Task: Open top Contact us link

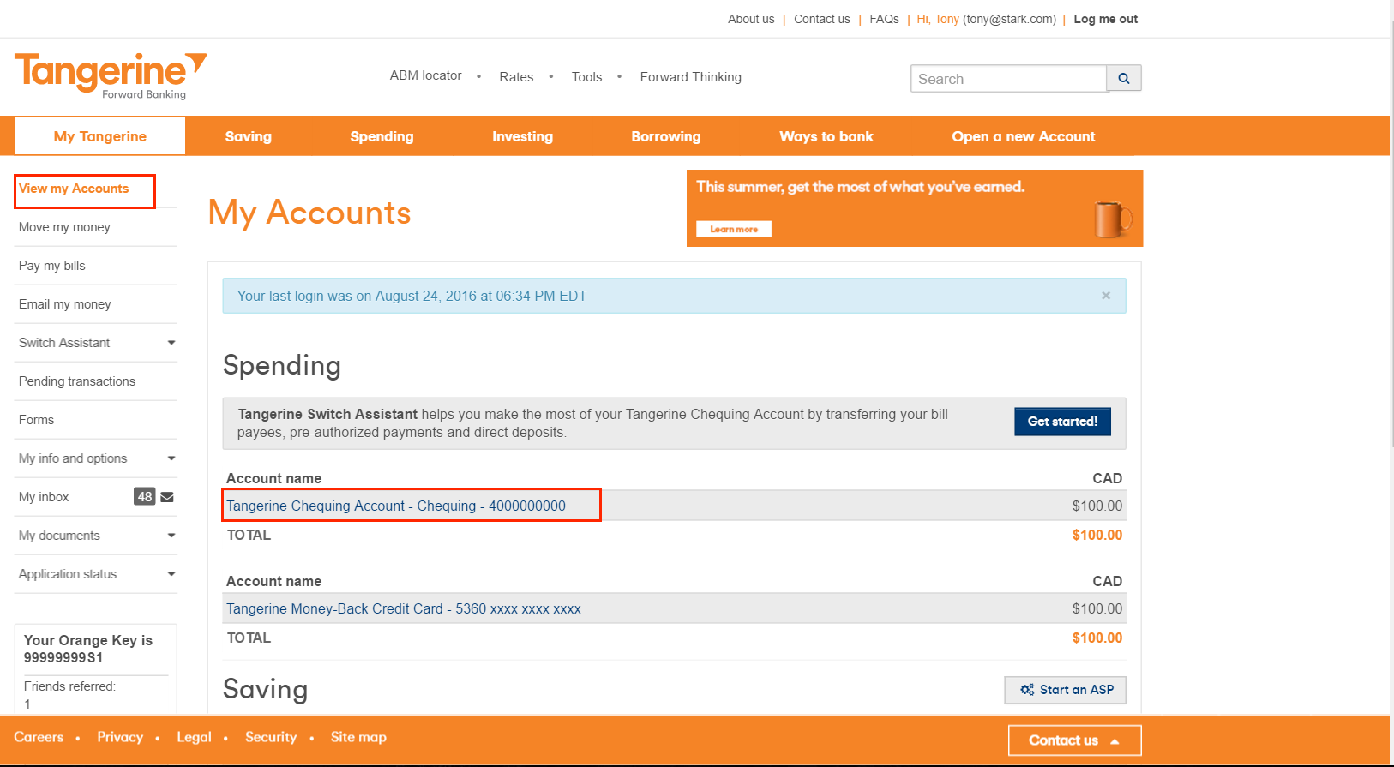Action: [x=822, y=19]
